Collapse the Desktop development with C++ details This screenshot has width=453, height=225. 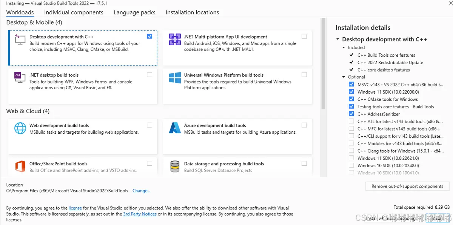[x=337, y=39]
